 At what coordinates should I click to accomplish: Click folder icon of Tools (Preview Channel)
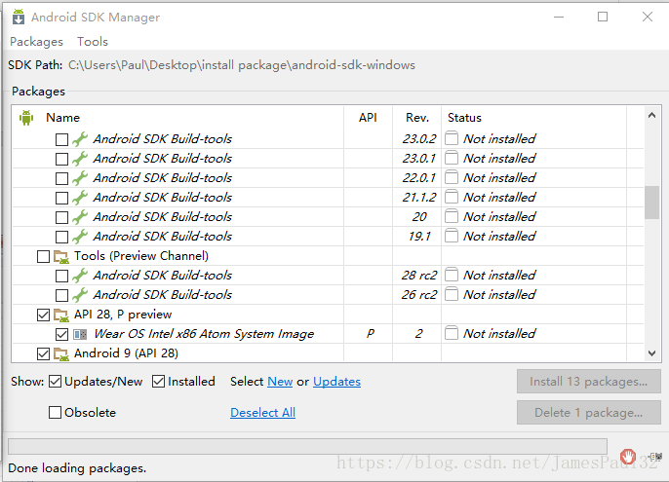(61, 256)
